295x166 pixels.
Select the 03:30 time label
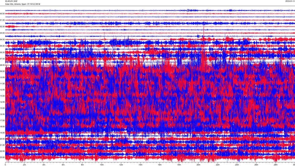click(x=2, y=33)
